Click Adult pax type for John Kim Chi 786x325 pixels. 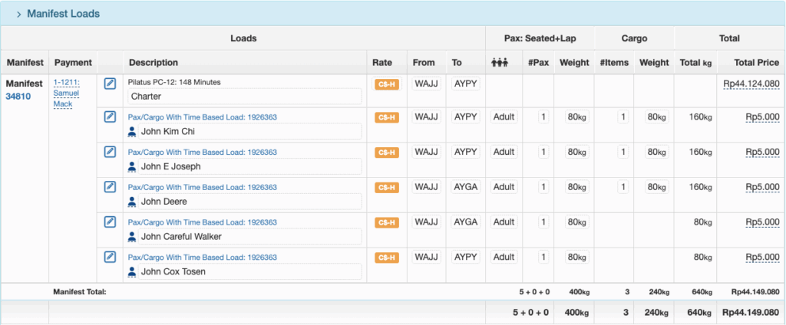(504, 117)
